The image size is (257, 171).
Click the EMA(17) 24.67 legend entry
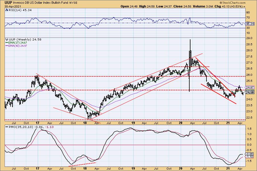click(x=16, y=42)
